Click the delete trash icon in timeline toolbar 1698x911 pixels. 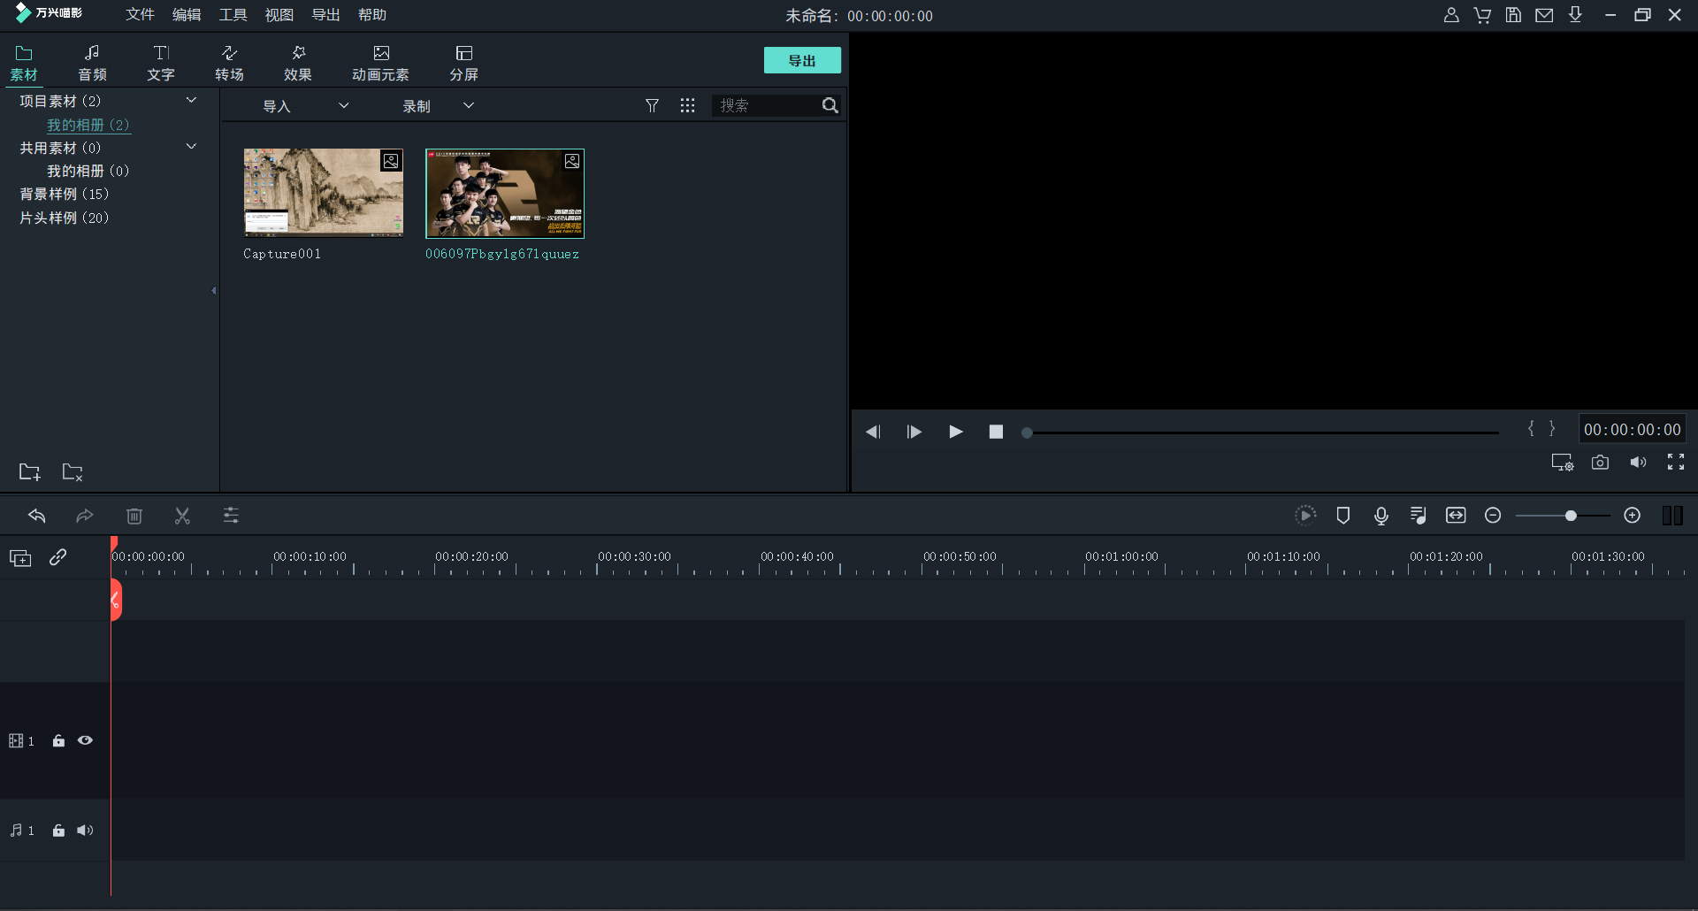pos(134,516)
